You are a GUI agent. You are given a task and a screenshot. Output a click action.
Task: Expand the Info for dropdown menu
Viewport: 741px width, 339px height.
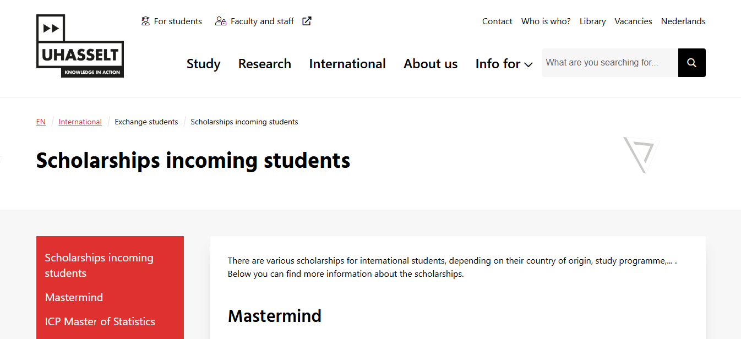(x=498, y=64)
